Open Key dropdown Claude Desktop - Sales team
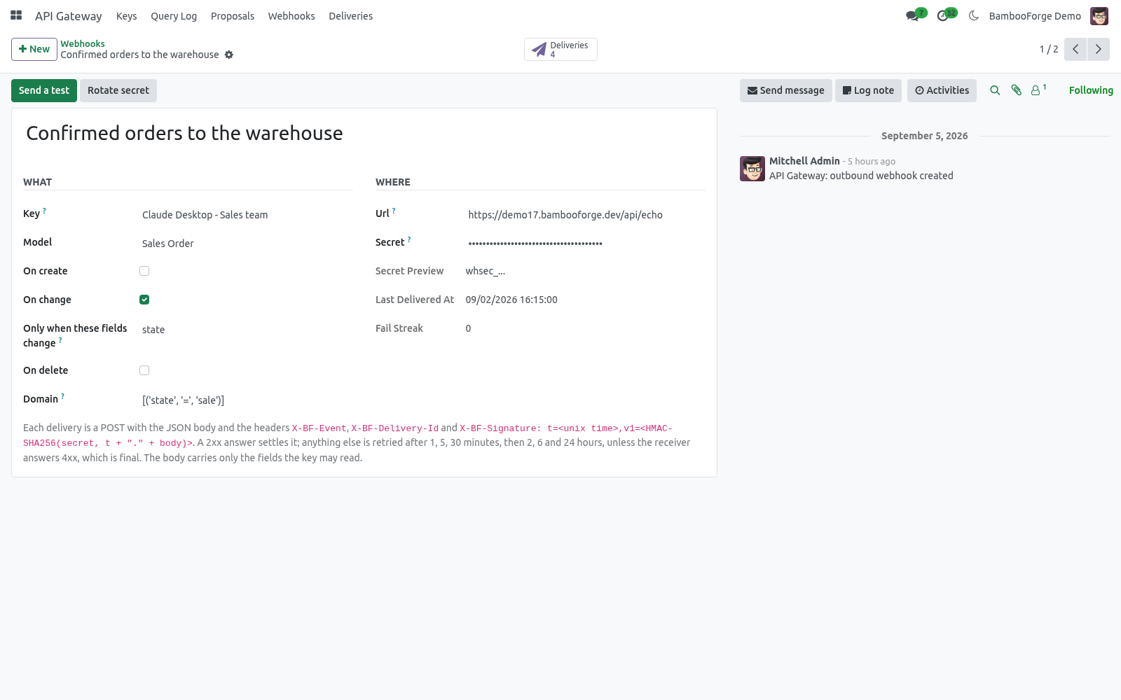Image resolution: width=1121 pixels, height=700 pixels. click(247, 215)
